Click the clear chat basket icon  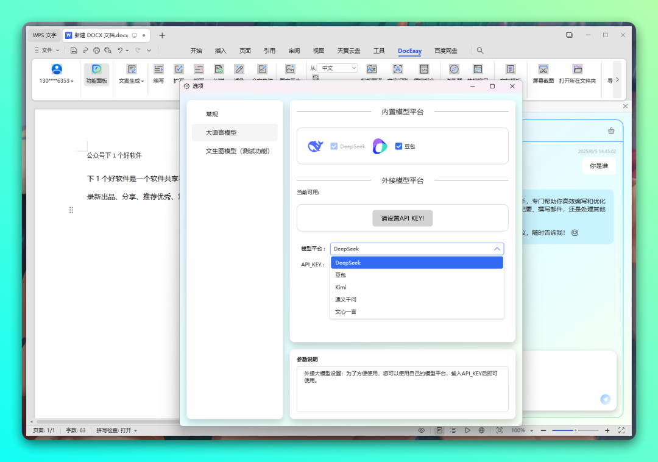point(611,130)
